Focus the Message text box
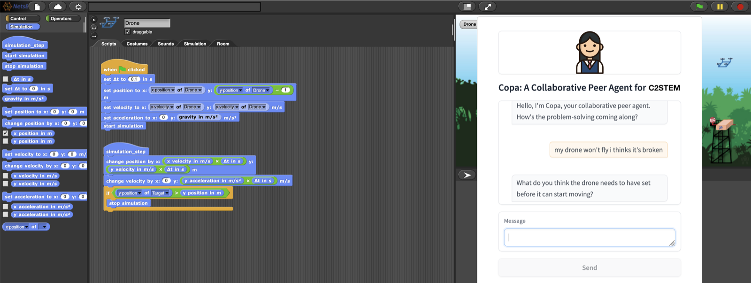The image size is (751, 283). pyautogui.click(x=590, y=237)
